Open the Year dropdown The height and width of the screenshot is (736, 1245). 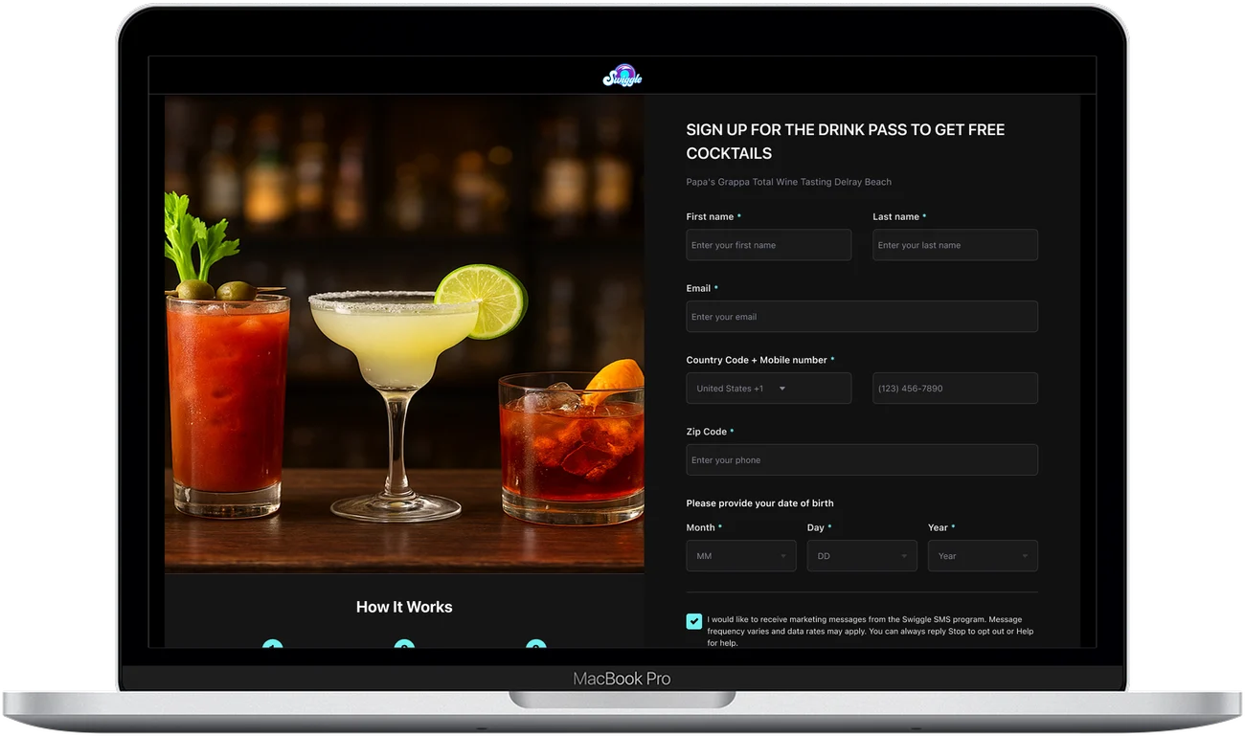click(x=983, y=556)
